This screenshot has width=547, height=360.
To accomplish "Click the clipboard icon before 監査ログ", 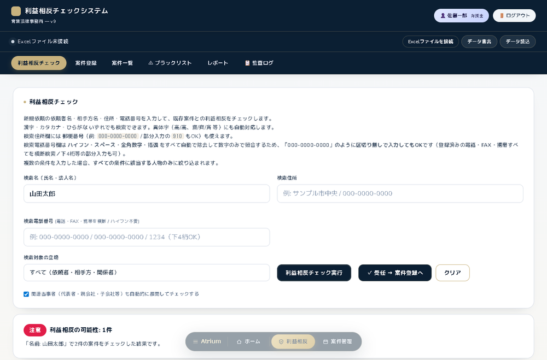I will click(247, 63).
